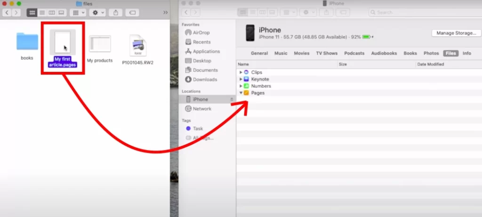Switch files window to gallery view
The image size is (482, 217).
62,13
